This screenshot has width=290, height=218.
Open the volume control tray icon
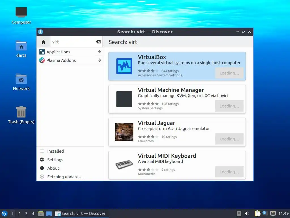click(247, 213)
